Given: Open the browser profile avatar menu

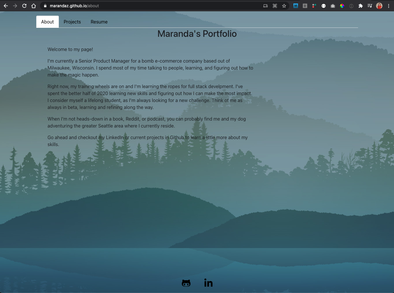Looking at the screenshot, I should point(379,6).
